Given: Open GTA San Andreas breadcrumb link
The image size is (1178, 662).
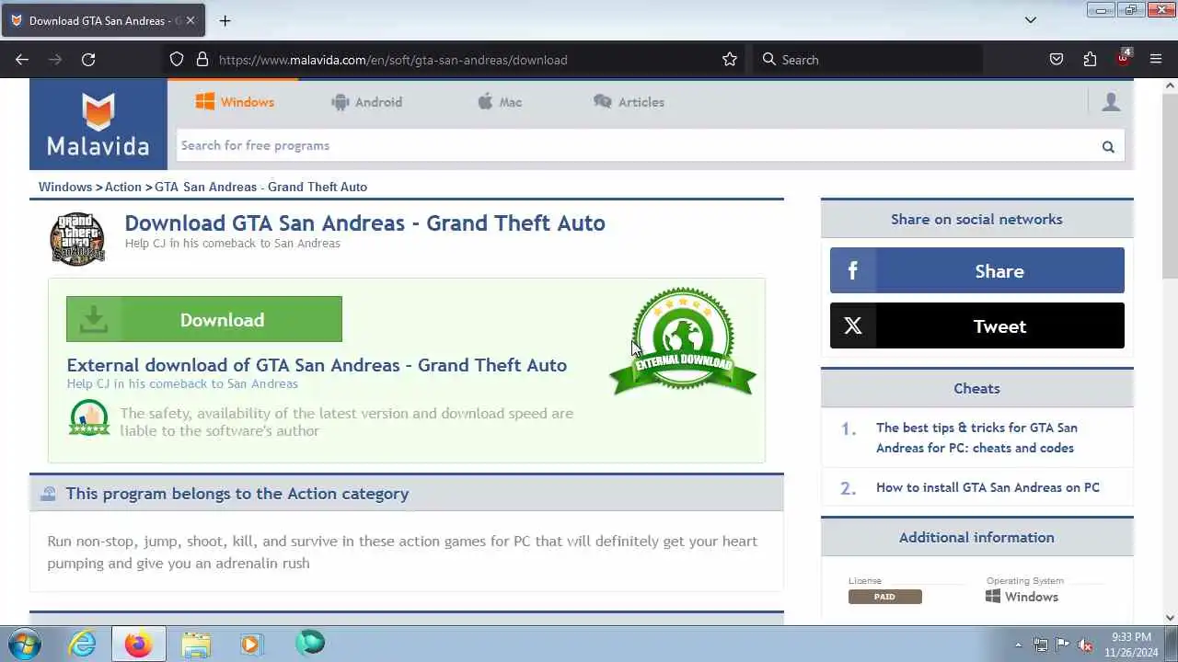Looking at the screenshot, I should (261, 187).
